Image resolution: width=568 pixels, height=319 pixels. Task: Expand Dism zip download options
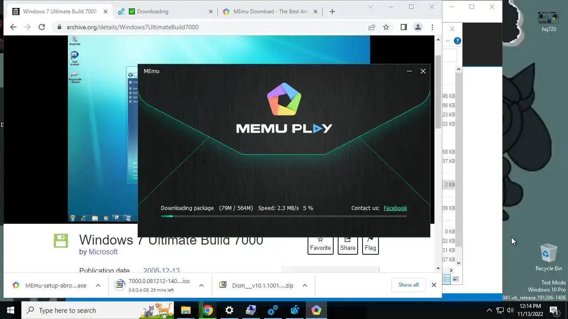tap(305, 285)
